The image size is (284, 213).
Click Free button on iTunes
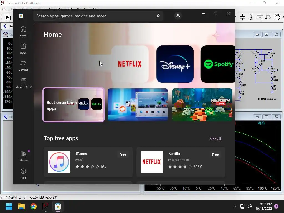click(123, 154)
